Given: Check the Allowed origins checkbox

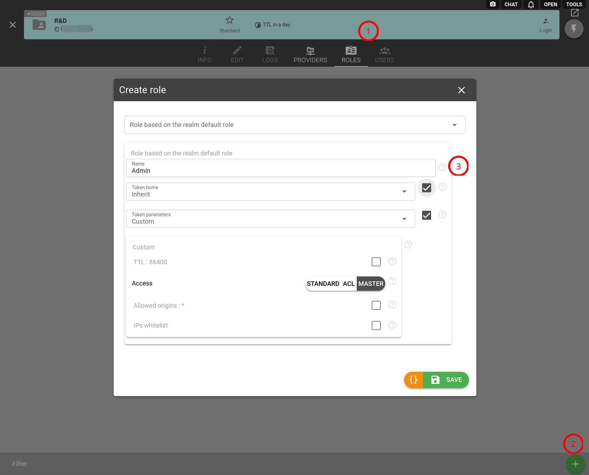Looking at the screenshot, I should coord(376,305).
